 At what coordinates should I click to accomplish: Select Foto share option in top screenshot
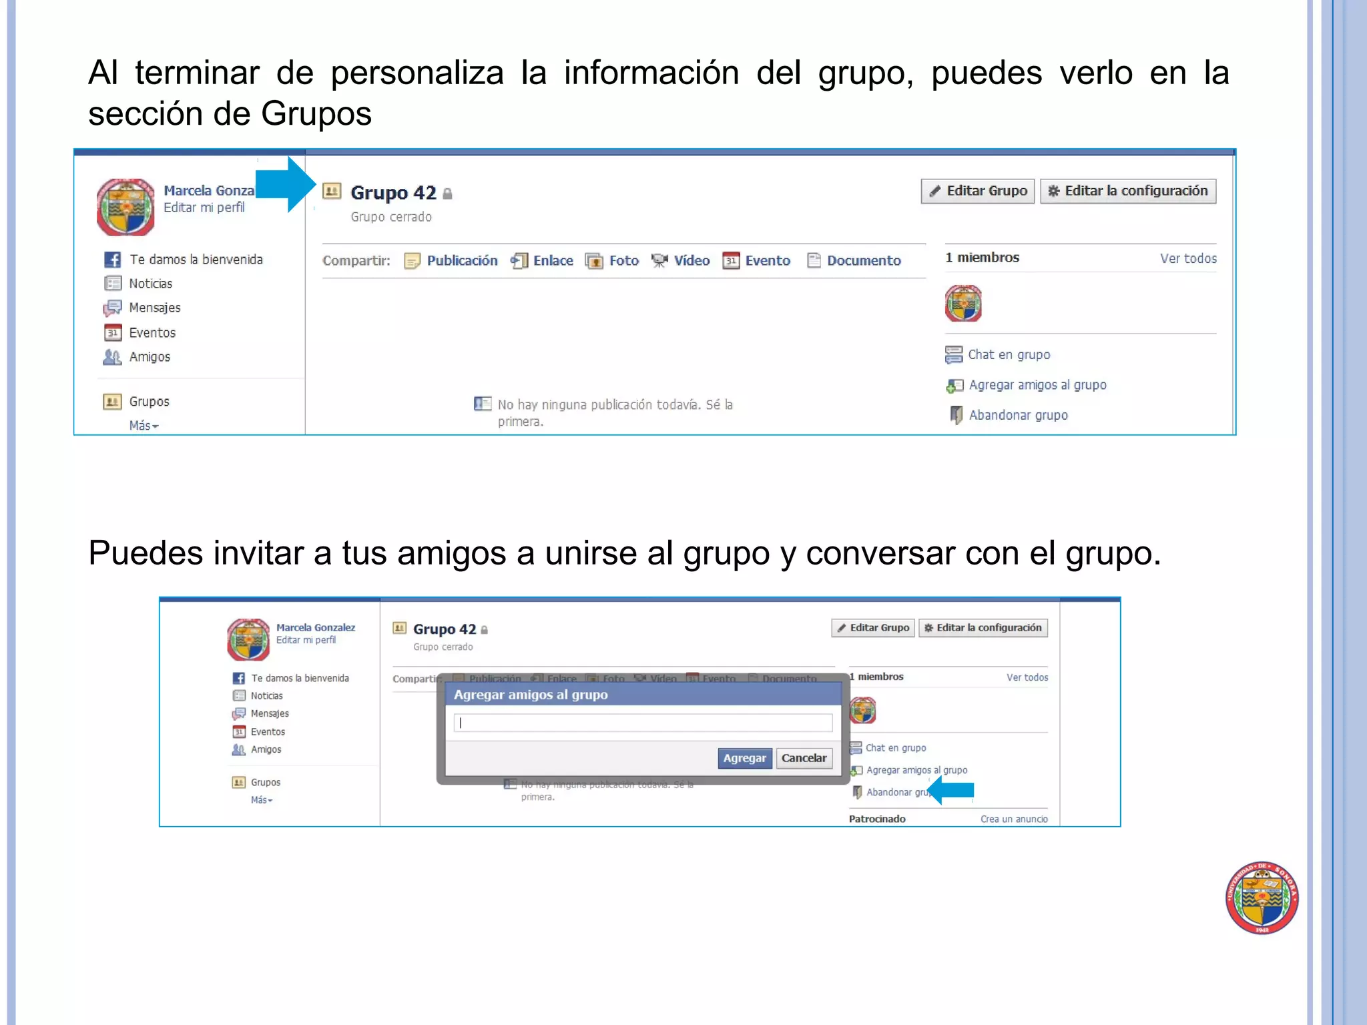point(623,260)
